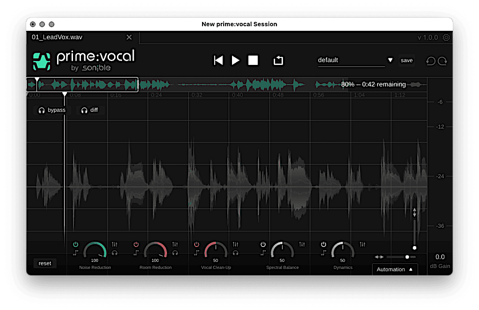Enable loop playback icon
This screenshot has width=479, height=310.
point(278,60)
